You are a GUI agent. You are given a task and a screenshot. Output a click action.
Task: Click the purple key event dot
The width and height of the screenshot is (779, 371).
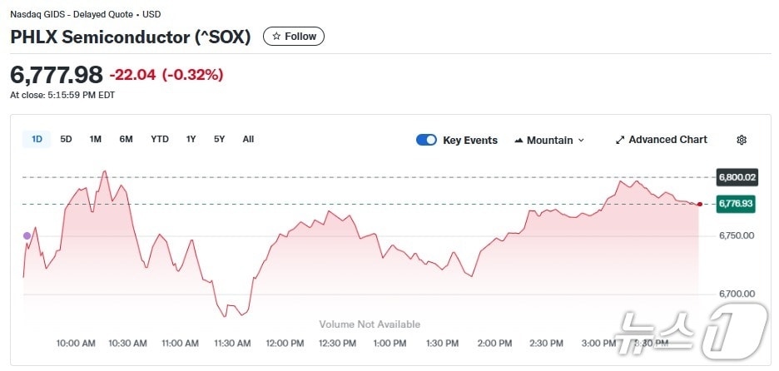point(27,236)
